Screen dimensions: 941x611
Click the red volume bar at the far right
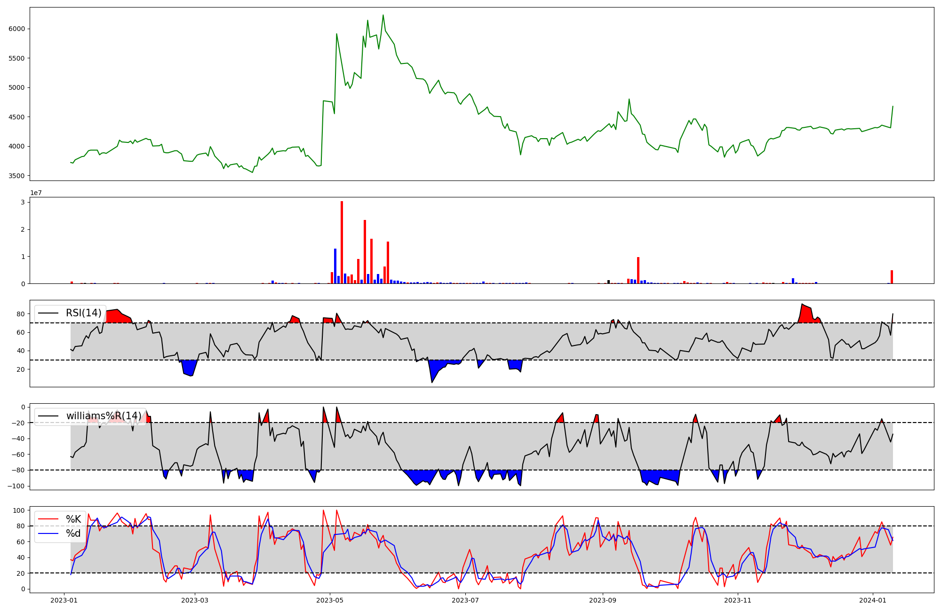(x=892, y=277)
